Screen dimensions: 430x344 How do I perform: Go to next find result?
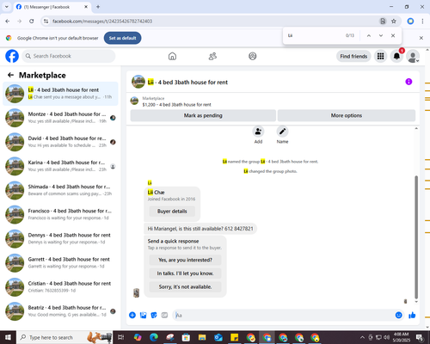point(381,35)
